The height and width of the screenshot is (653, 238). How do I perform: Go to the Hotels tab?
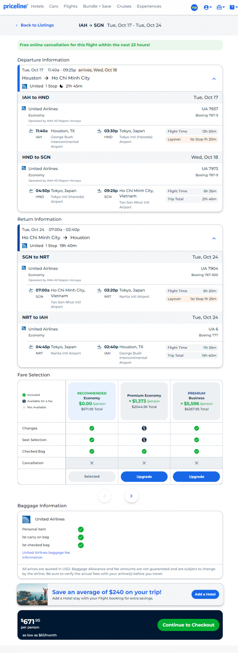37,6
